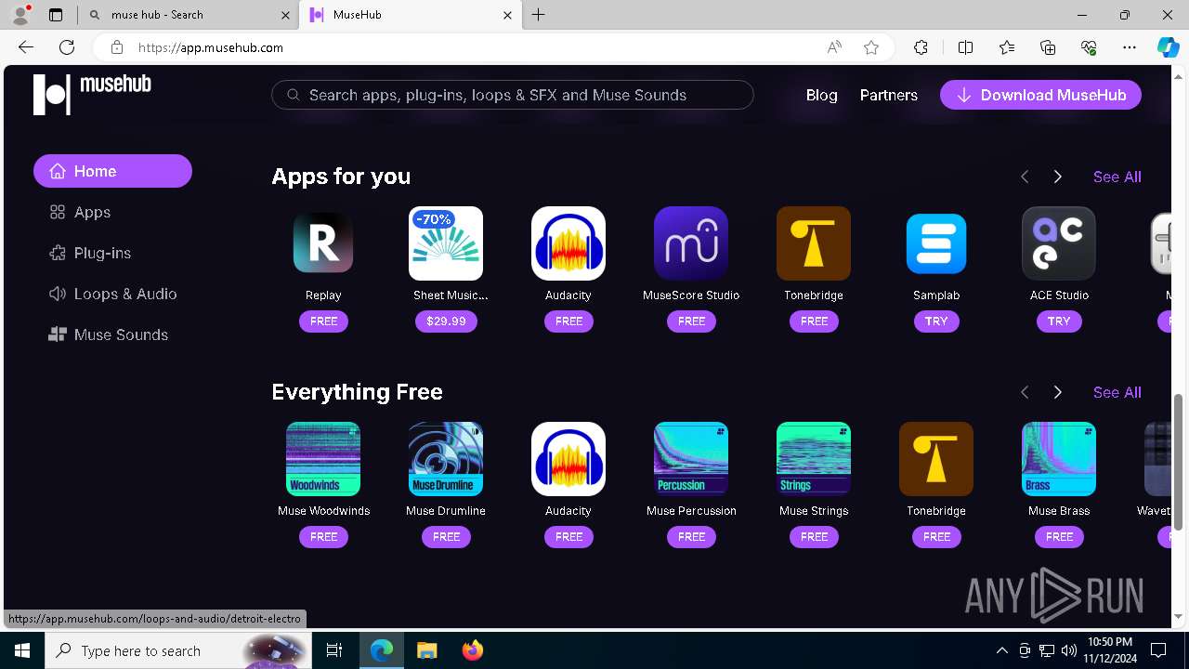Click the musehub logo
The image size is (1189, 669).
92,95
